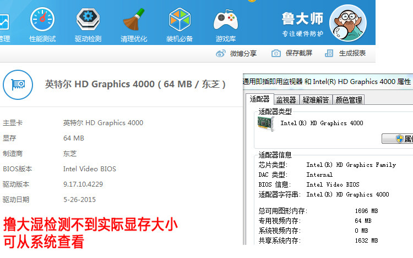This screenshot has width=413, height=258.
Task: Click the partially visible chart icon at left
Action: (4, 22)
